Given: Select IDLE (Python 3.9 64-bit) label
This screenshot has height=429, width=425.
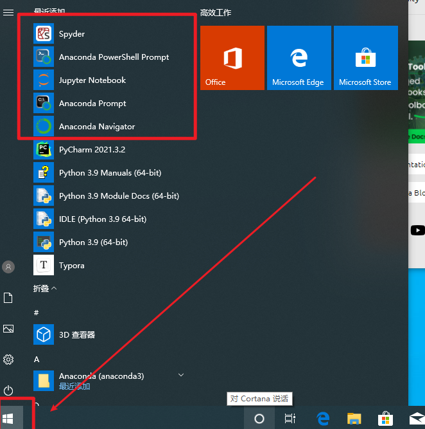Looking at the screenshot, I should pos(103,219).
